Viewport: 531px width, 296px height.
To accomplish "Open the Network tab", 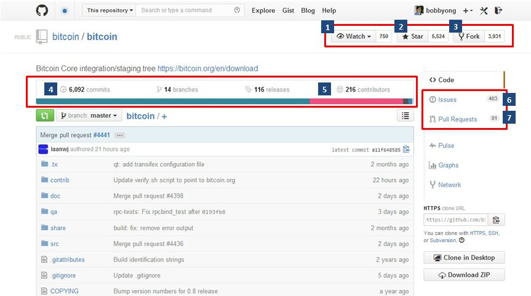I will [x=445, y=185].
